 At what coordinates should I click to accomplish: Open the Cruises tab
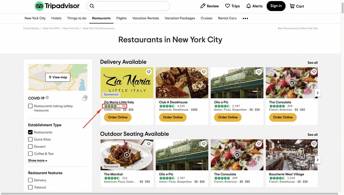tap(206, 18)
